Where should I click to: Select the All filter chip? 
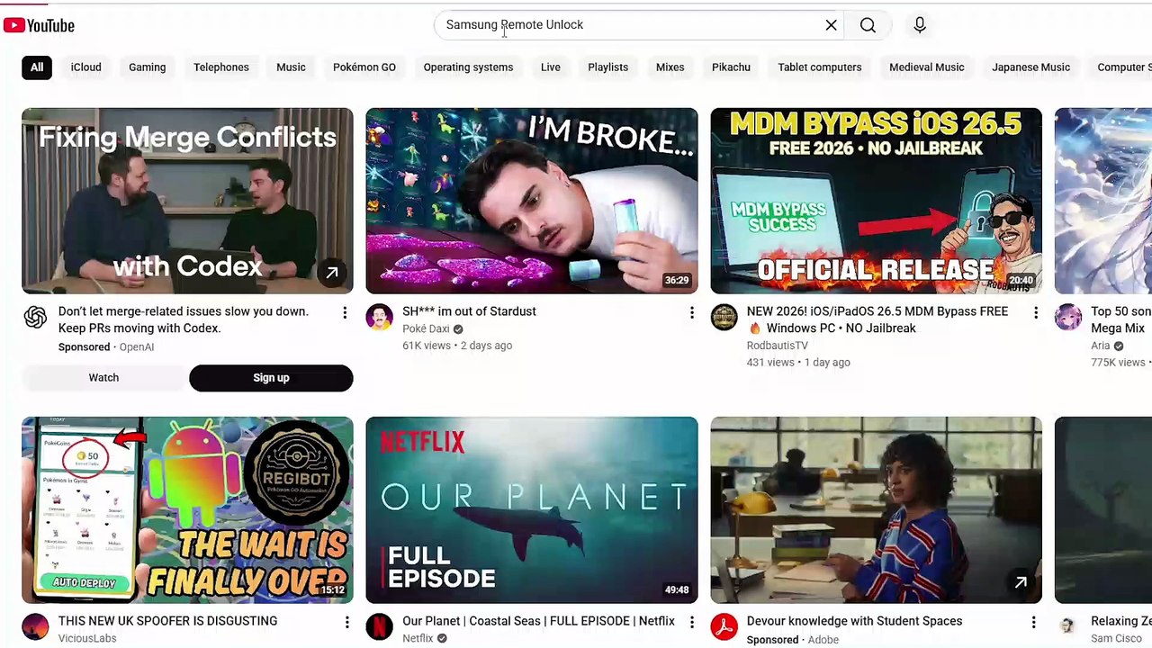tap(37, 67)
